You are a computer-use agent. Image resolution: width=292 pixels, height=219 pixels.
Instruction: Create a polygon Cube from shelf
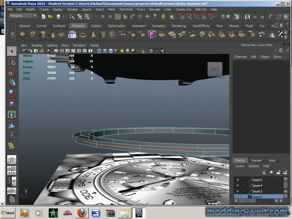33,35
